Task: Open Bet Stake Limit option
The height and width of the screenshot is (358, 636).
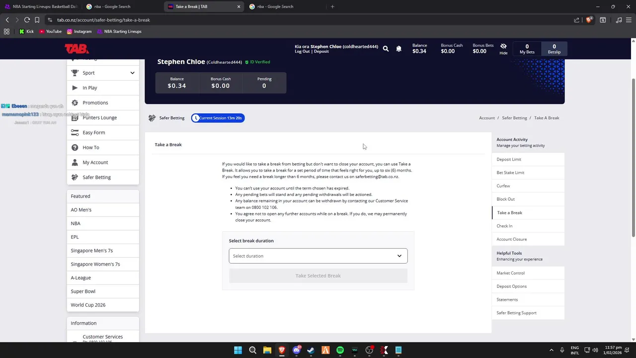Action: (528, 173)
